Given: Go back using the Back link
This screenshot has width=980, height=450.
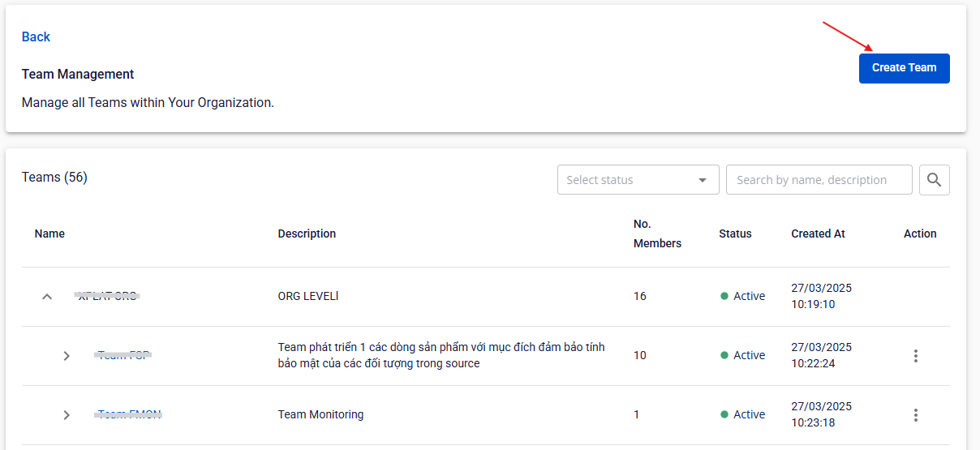Looking at the screenshot, I should pos(36,36).
